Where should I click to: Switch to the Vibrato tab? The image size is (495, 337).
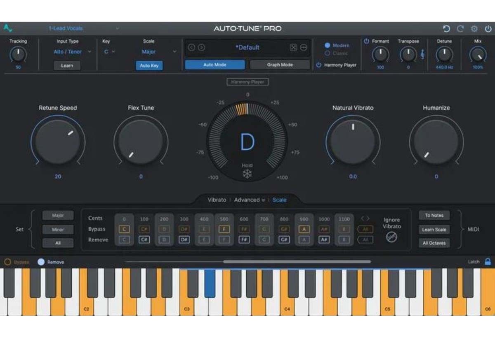[217, 200]
